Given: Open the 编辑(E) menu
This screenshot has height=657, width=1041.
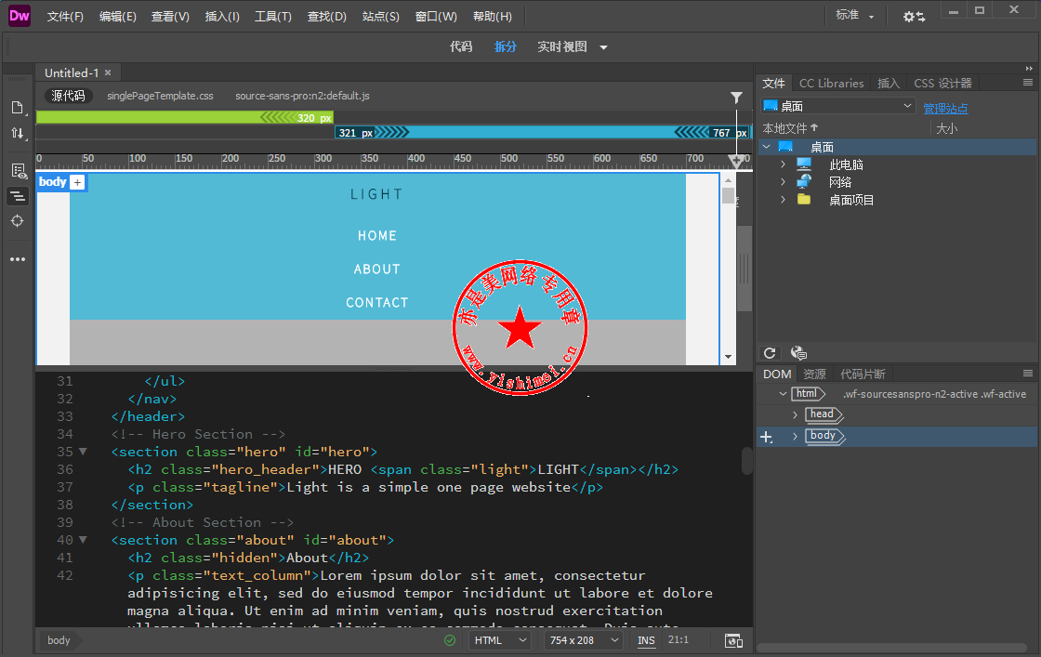Looking at the screenshot, I should tap(117, 17).
